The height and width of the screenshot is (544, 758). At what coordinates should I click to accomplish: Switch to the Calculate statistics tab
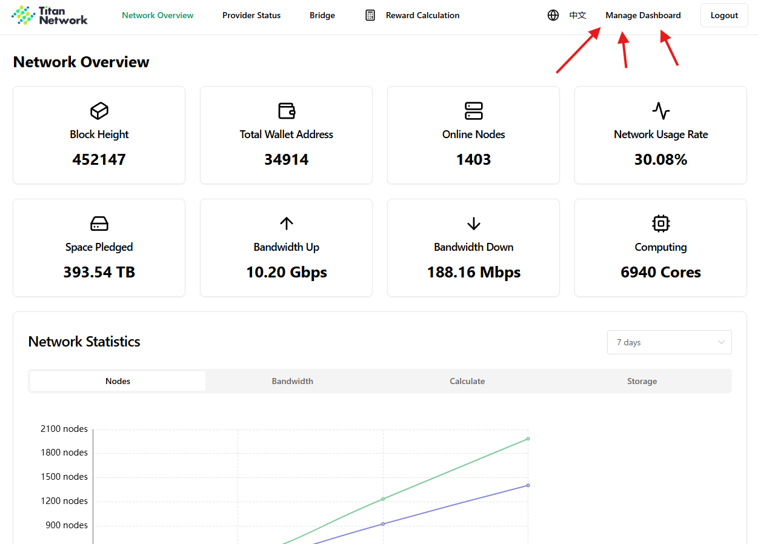(467, 381)
